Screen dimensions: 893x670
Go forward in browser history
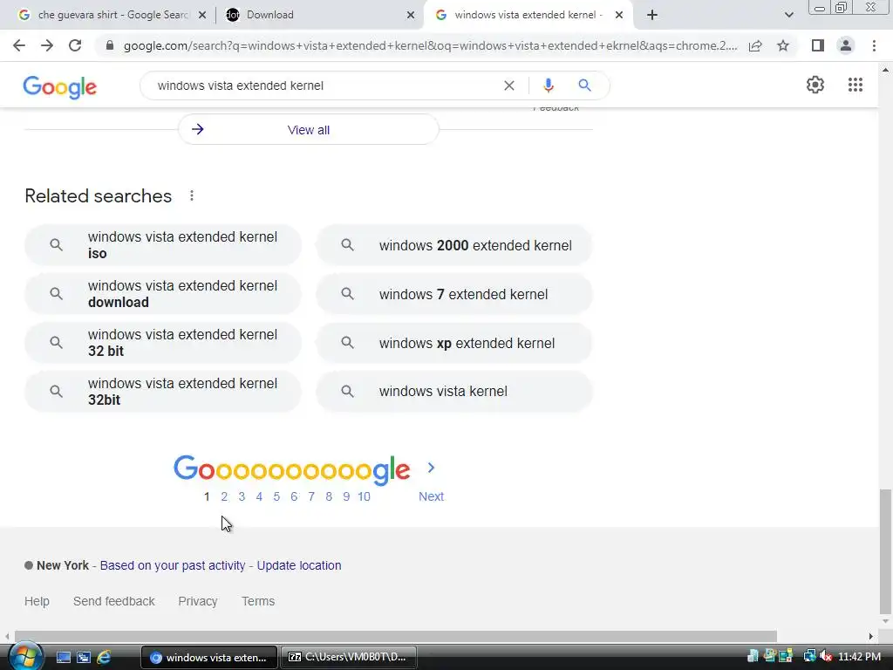(x=47, y=45)
